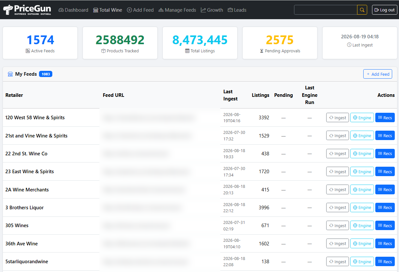Image resolution: width=399 pixels, height=272 pixels.
Task: Open Manage Feeds page
Action: click(177, 10)
